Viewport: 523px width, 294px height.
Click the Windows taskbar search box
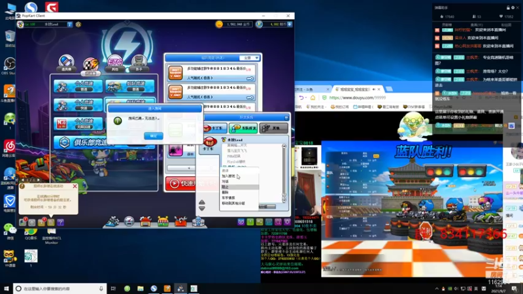[x=60, y=289]
